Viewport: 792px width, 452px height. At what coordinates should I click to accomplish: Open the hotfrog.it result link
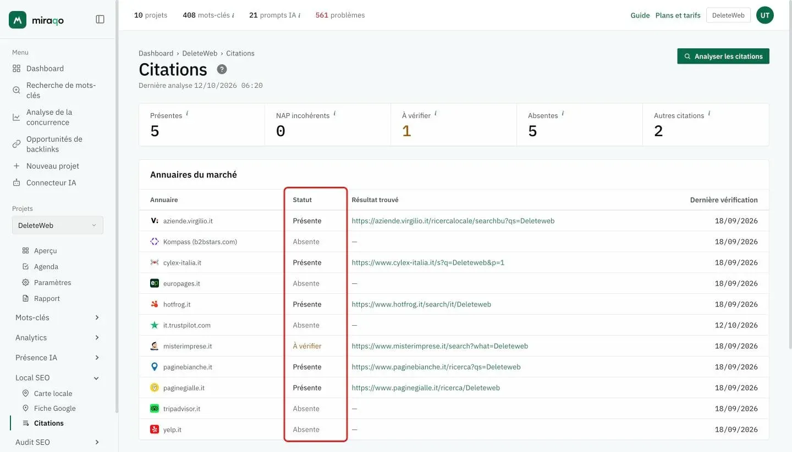[421, 304]
